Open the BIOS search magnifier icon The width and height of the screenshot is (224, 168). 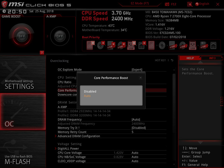pyautogui.click(x=190, y=4)
